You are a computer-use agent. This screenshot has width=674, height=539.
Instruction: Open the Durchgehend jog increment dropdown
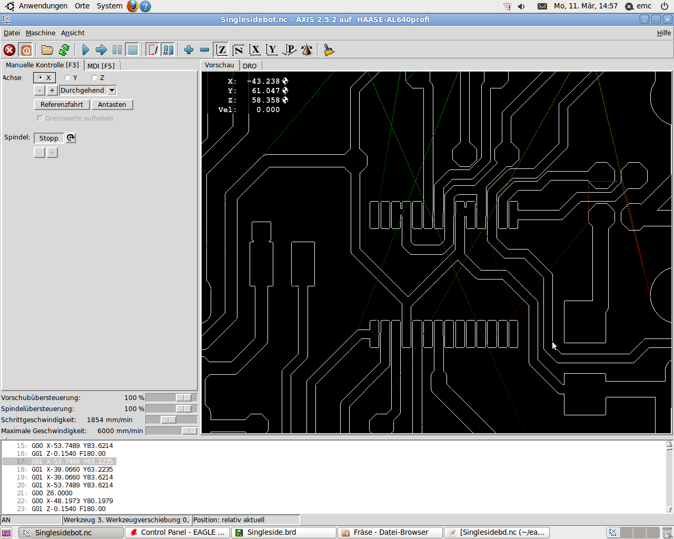[112, 91]
